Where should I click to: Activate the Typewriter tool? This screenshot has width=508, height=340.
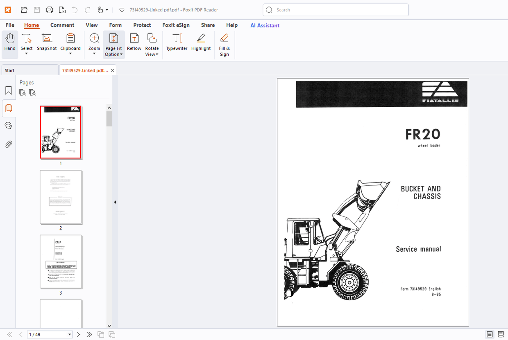pyautogui.click(x=177, y=43)
